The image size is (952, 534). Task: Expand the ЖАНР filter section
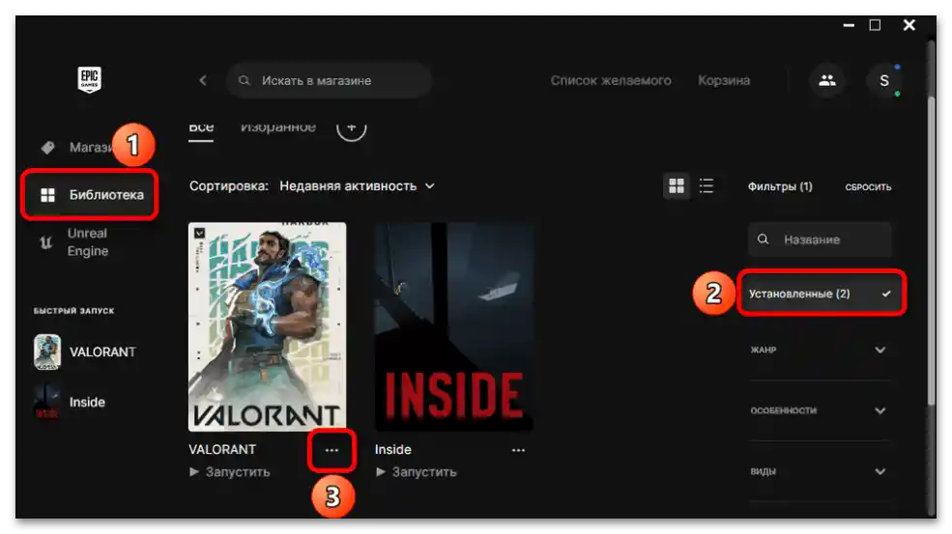click(819, 351)
